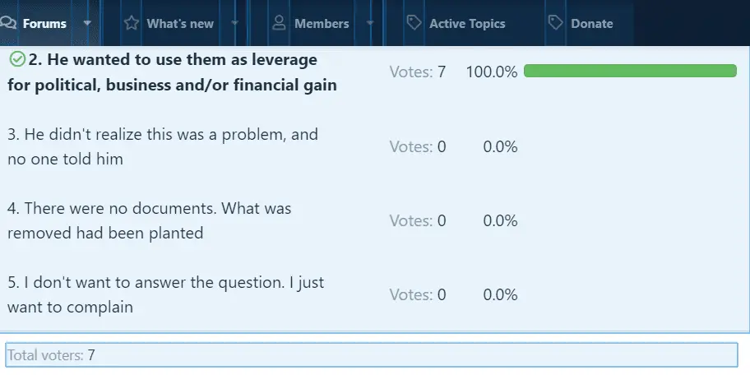Click the What's new star icon
Viewport: 750px width, 375px height.
click(132, 23)
